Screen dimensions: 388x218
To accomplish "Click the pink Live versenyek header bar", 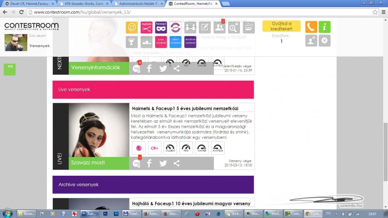I will pos(153,89).
